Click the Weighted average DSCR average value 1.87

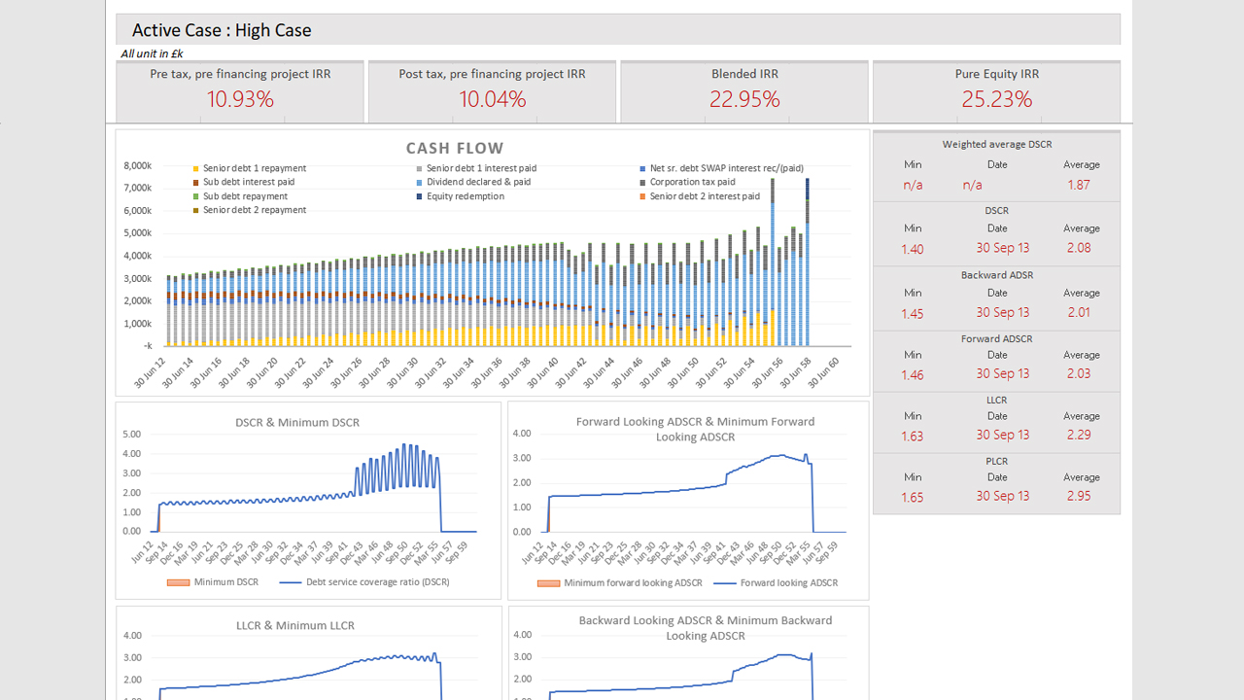click(x=1078, y=185)
